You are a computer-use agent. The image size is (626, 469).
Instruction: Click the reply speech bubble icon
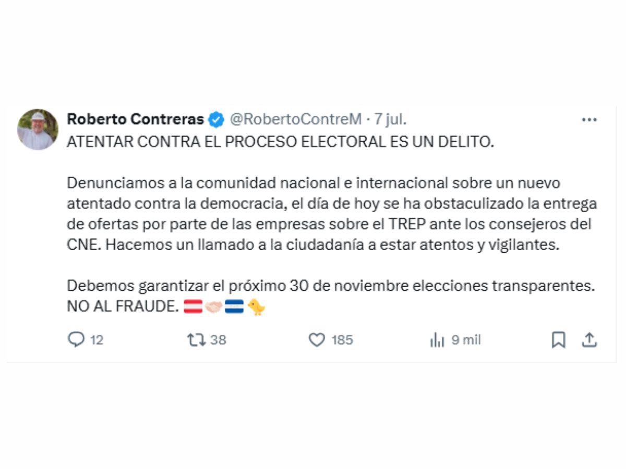(76, 340)
